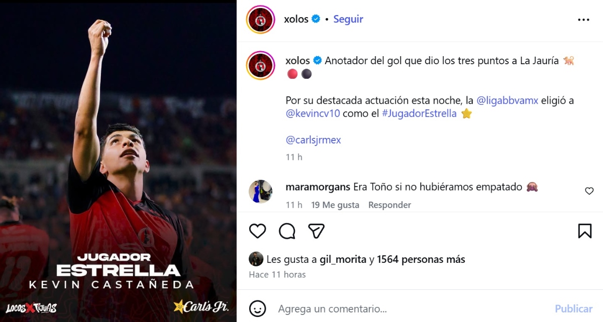Viewport: 603px width, 322px height.
Task: Click the xolos profile avatar in header
Action: coord(260,20)
